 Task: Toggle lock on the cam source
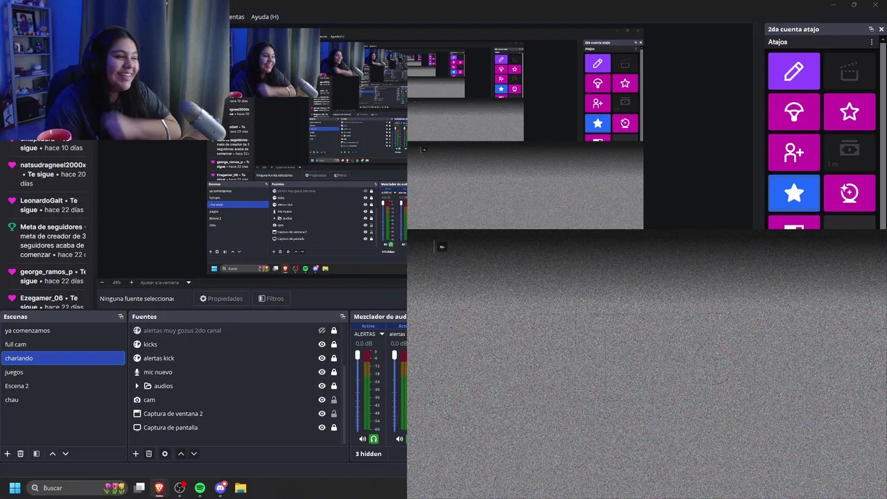pos(334,400)
